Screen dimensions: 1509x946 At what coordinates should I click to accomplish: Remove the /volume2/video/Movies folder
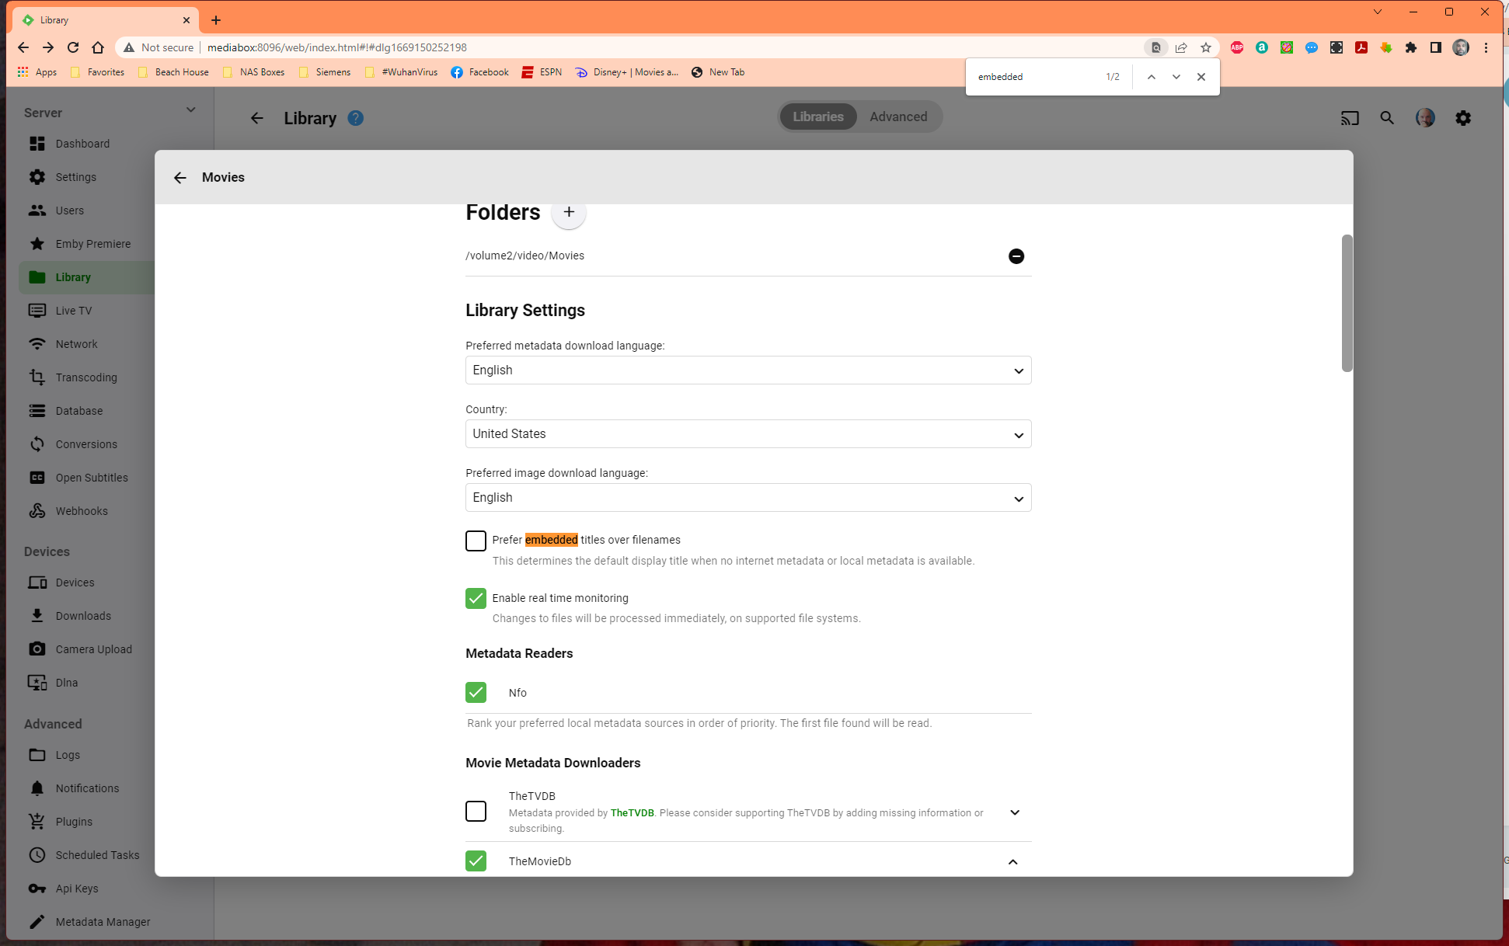click(x=1016, y=256)
